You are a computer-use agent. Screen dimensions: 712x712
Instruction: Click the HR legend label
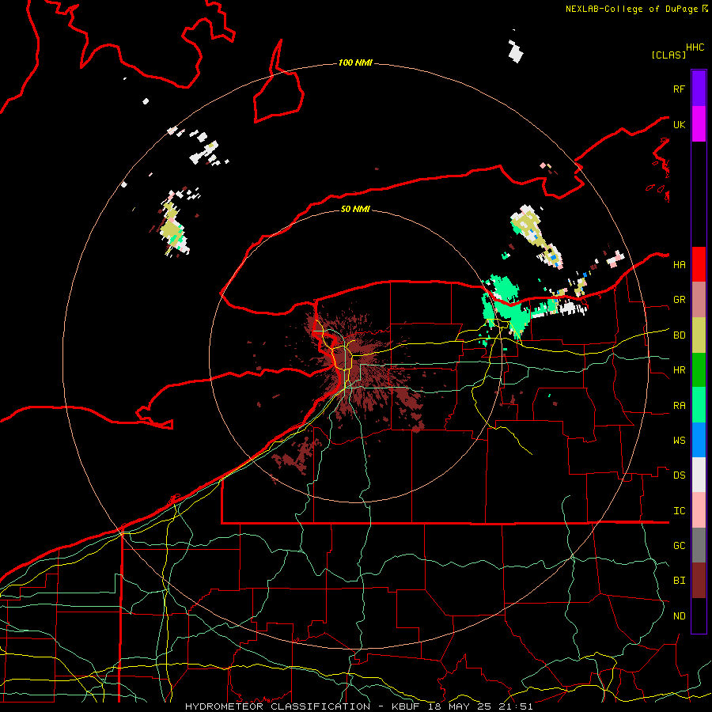click(679, 370)
